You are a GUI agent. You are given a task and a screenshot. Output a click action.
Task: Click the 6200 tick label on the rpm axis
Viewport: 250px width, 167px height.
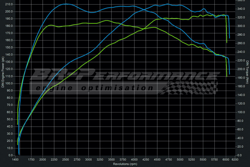[x=236, y=161]
